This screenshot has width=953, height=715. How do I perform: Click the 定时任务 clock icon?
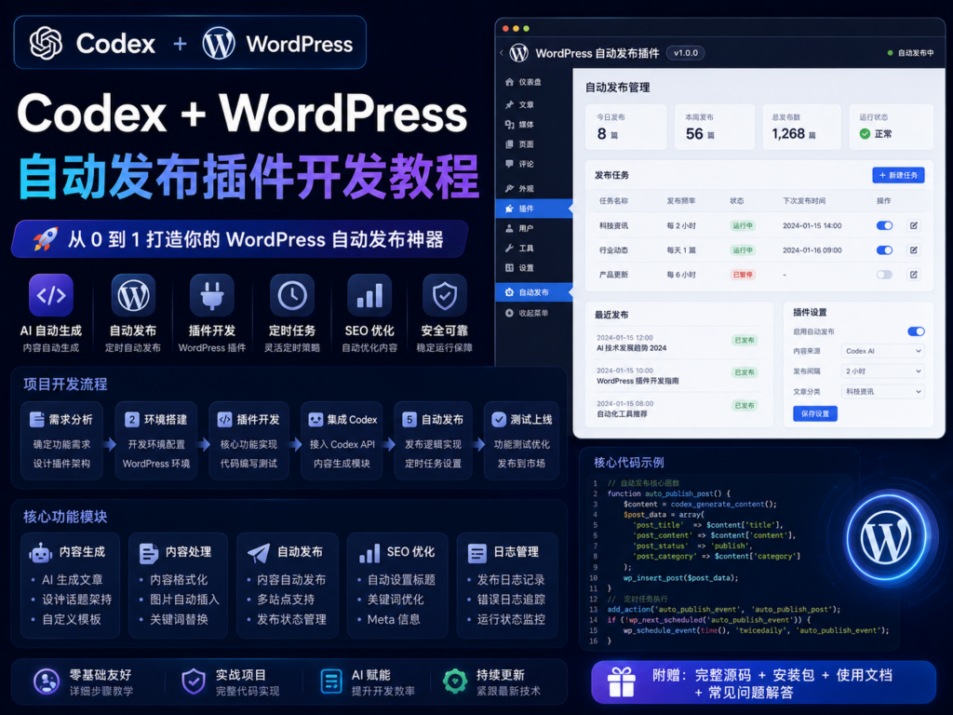pos(292,295)
